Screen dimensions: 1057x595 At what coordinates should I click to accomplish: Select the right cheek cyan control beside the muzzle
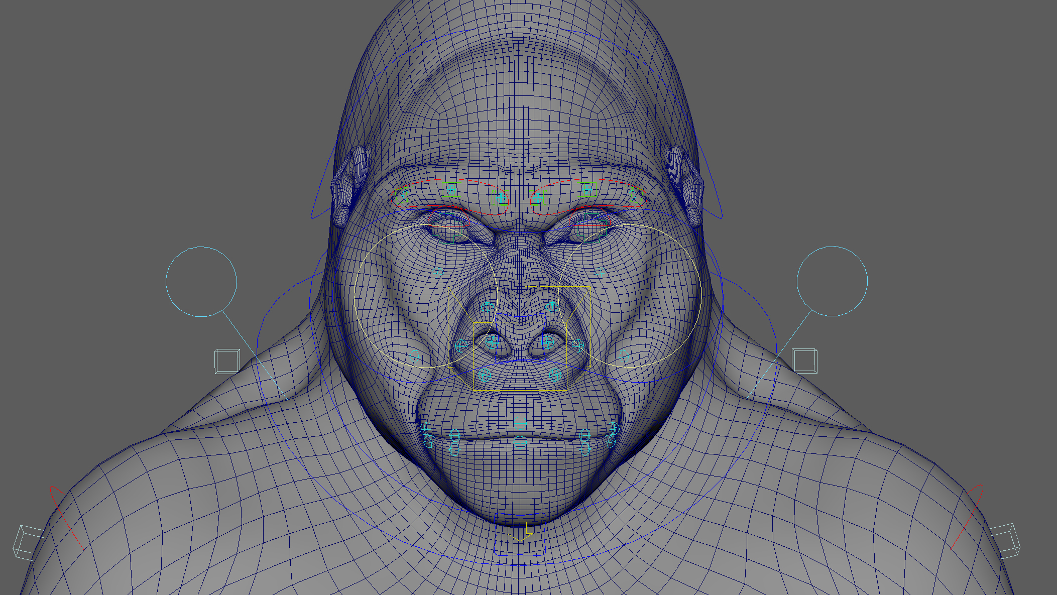click(624, 356)
